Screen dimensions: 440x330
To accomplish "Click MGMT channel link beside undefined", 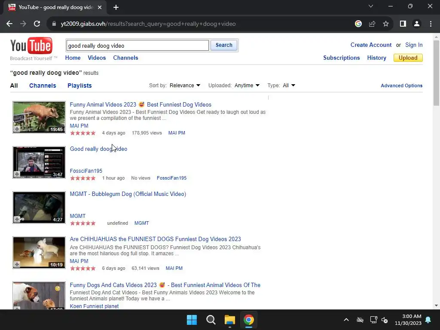I will point(142,223).
